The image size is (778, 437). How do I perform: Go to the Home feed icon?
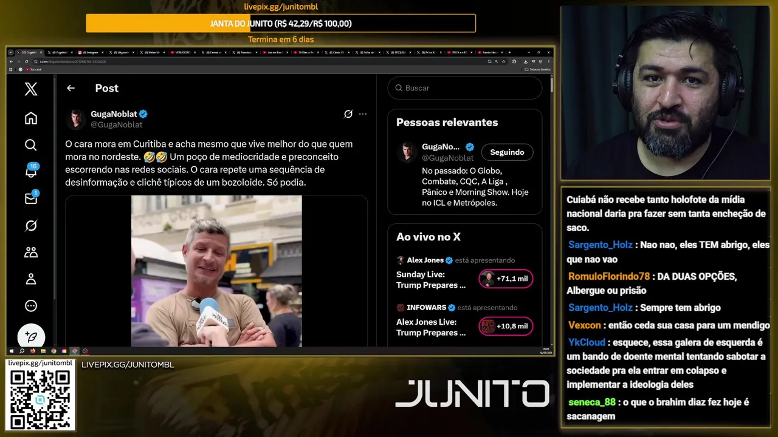click(x=31, y=118)
